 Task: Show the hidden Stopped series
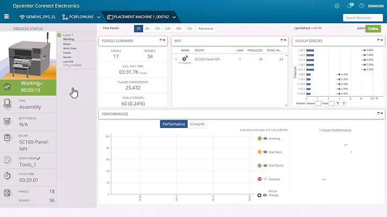pyautogui.click(x=266, y=179)
